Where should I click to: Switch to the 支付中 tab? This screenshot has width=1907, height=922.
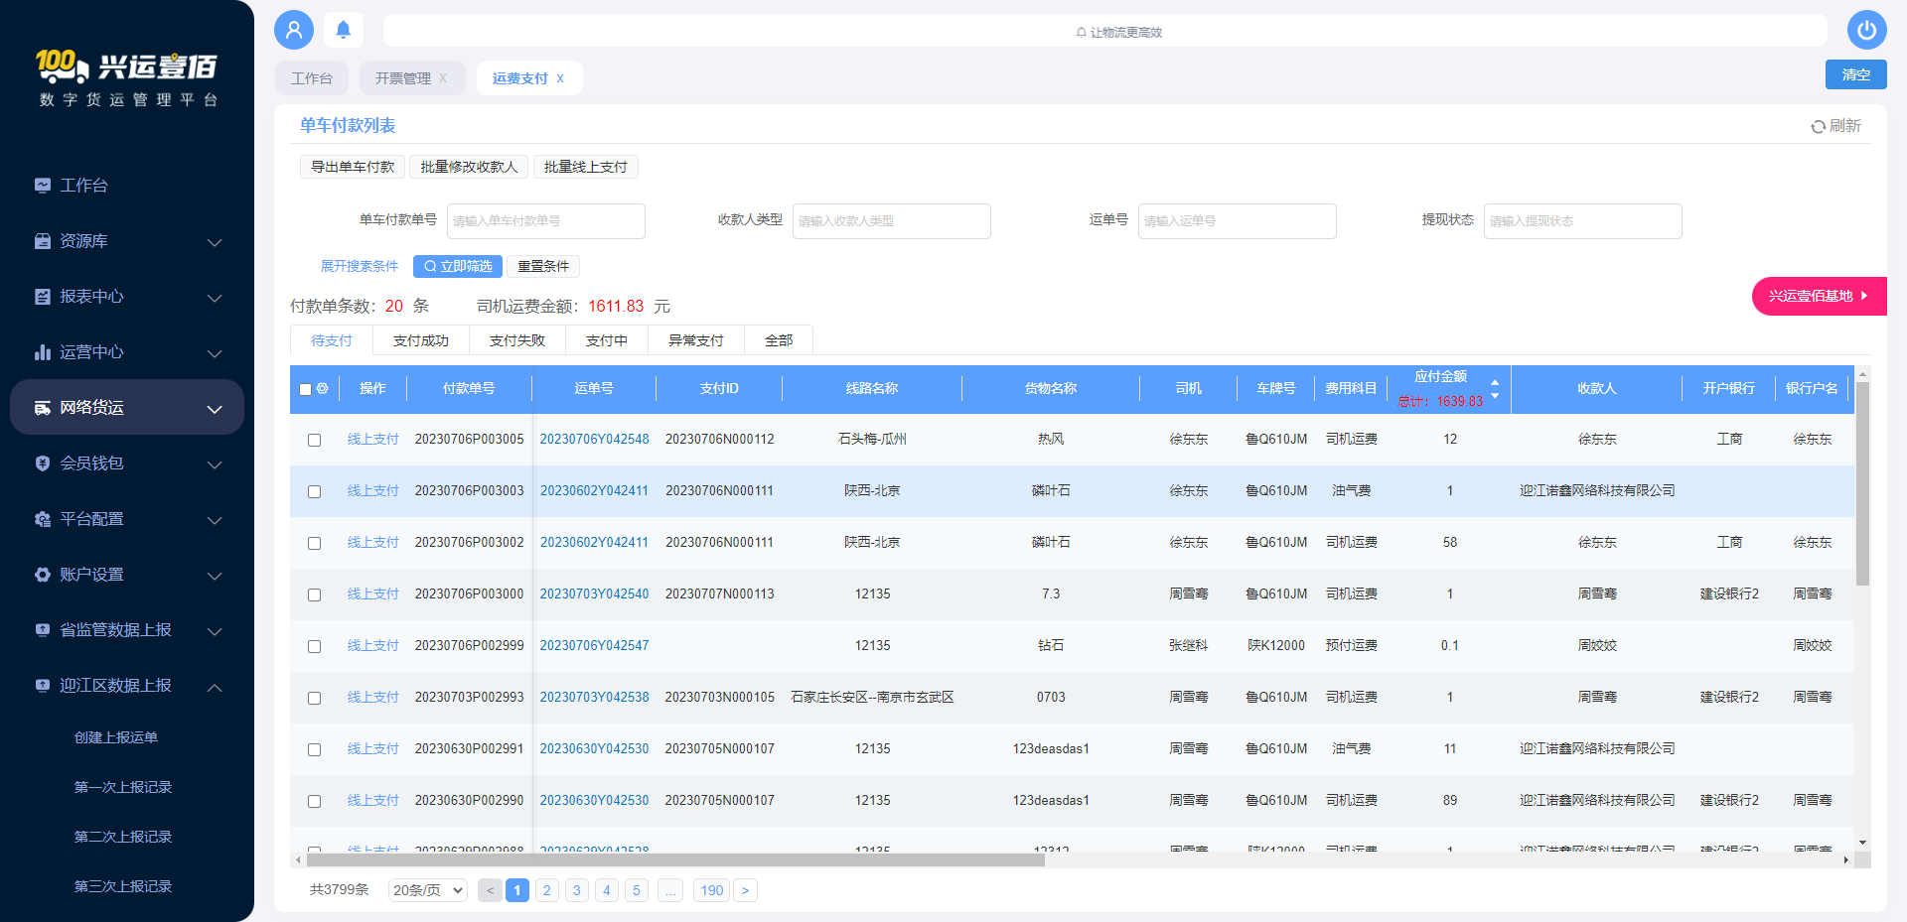pos(607,340)
